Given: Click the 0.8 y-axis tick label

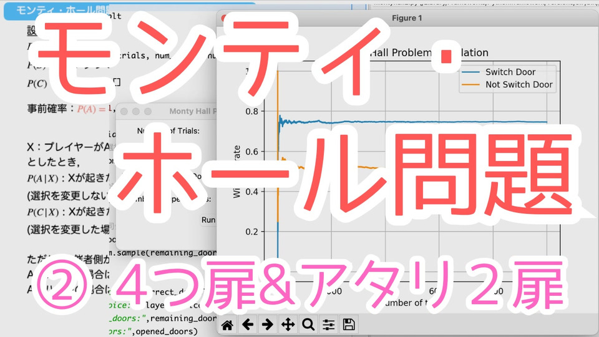Looking at the screenshot, I should (251, 111).
